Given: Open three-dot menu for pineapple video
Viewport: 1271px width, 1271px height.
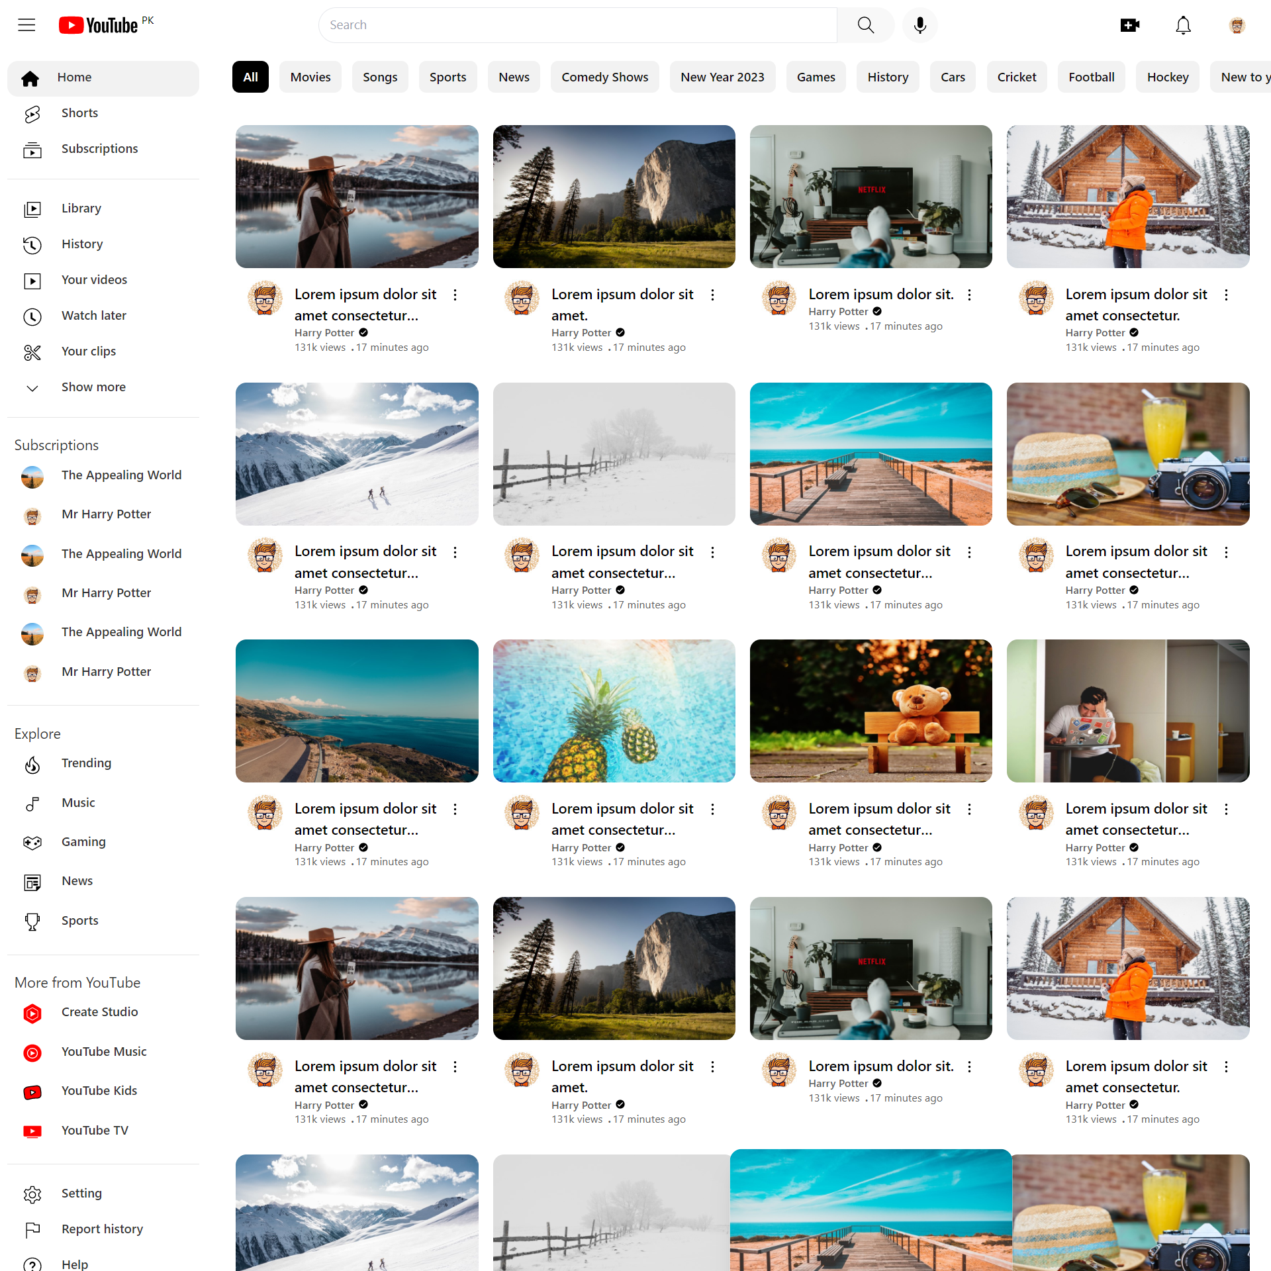Looking at the screenshot, I should tap(712, 810).
